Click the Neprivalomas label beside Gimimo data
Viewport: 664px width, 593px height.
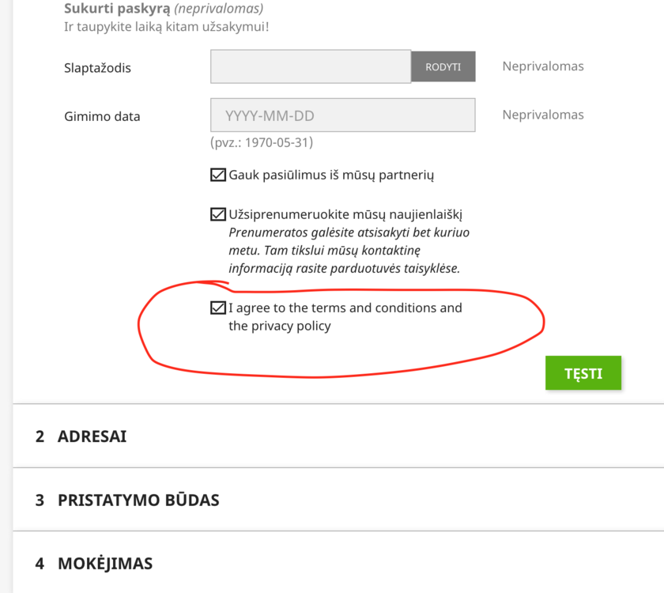[x=543, y=114]
